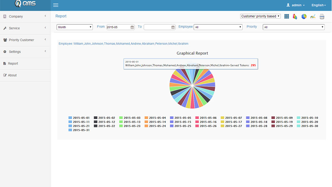Switch to the grid table view icon

tap(286, 16)
